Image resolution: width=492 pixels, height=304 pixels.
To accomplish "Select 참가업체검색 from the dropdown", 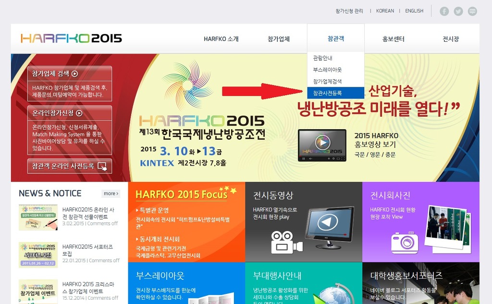I will [336, 81].
